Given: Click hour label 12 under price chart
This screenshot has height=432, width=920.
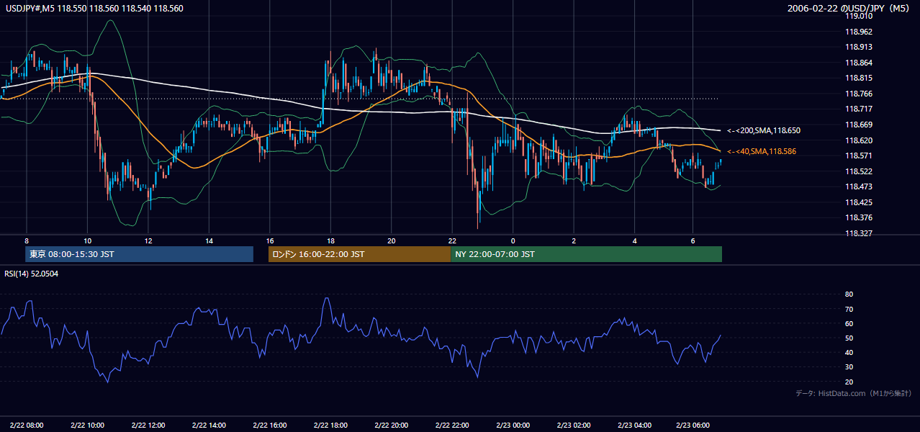Looking at the screenshot, I should click(x=148, y=240).
